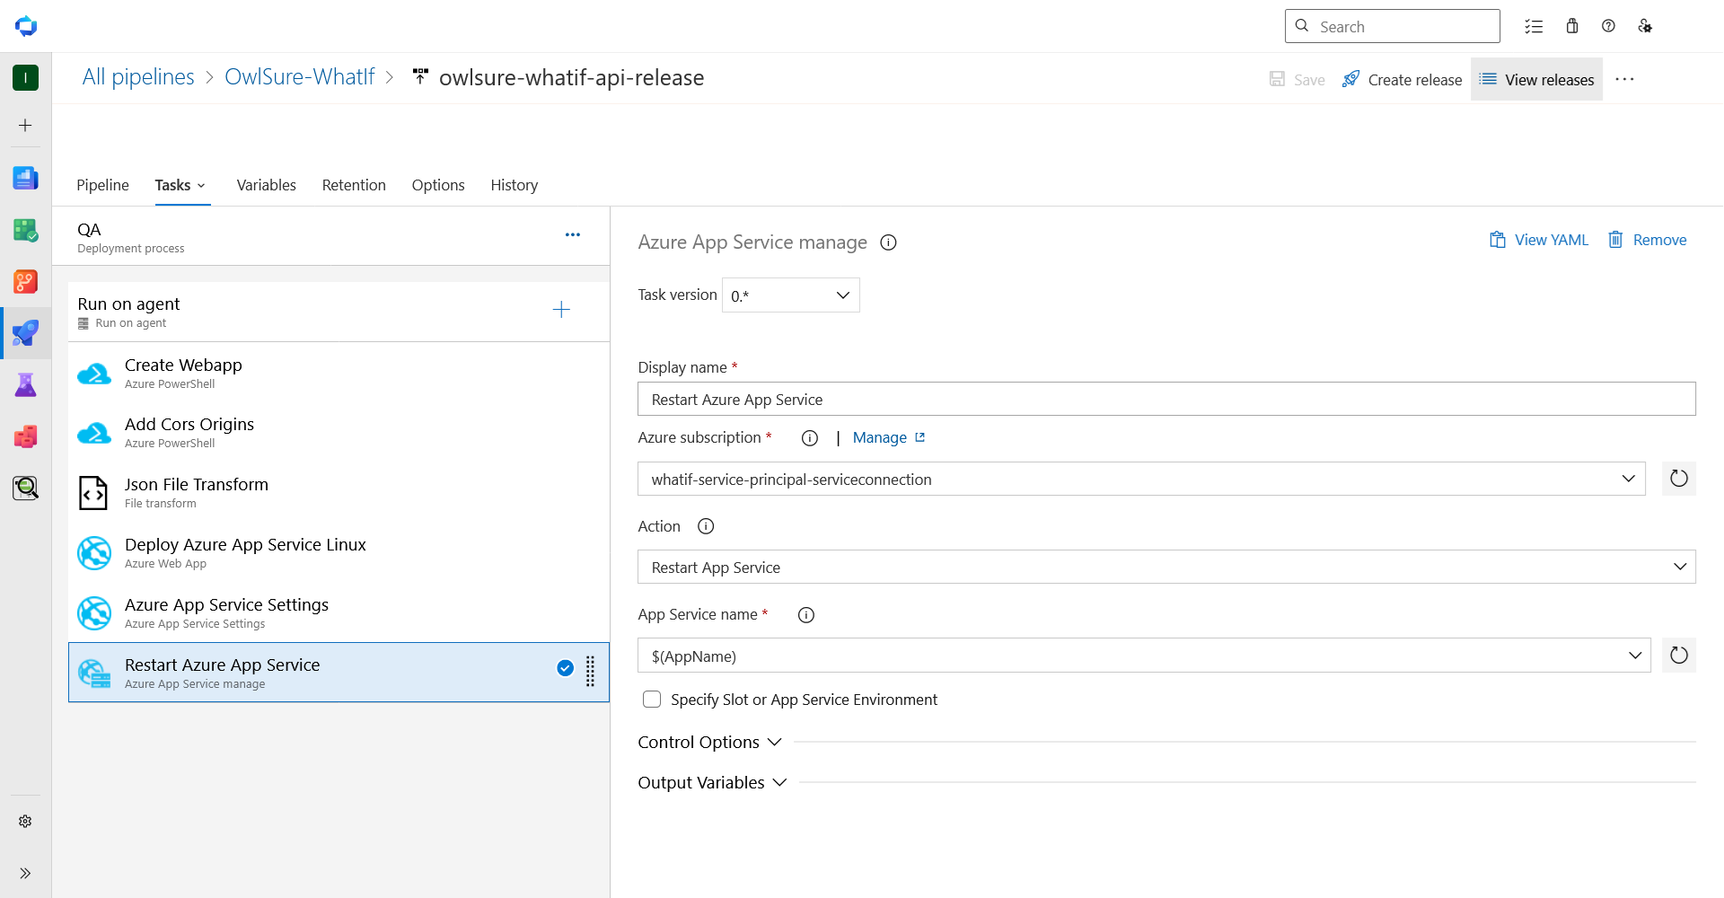Screen dimensions: 1724x898
Task: Select Azure App Service Settings task
Action: coord(339,613)
